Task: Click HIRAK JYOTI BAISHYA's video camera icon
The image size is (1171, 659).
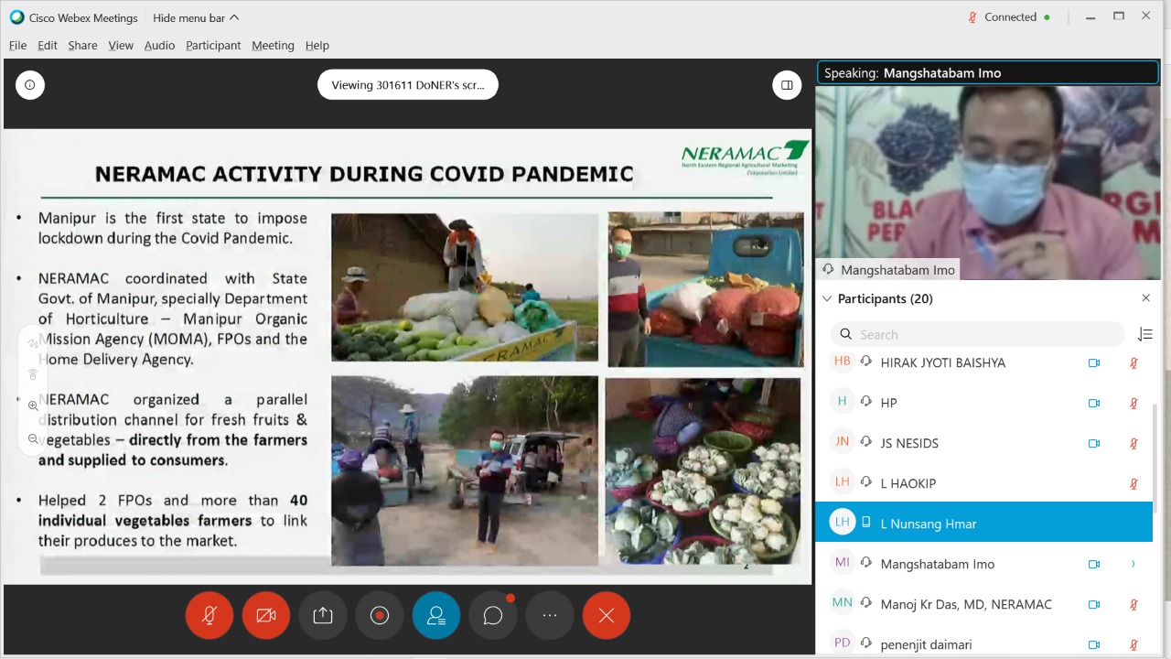Action: (1093, 362)
